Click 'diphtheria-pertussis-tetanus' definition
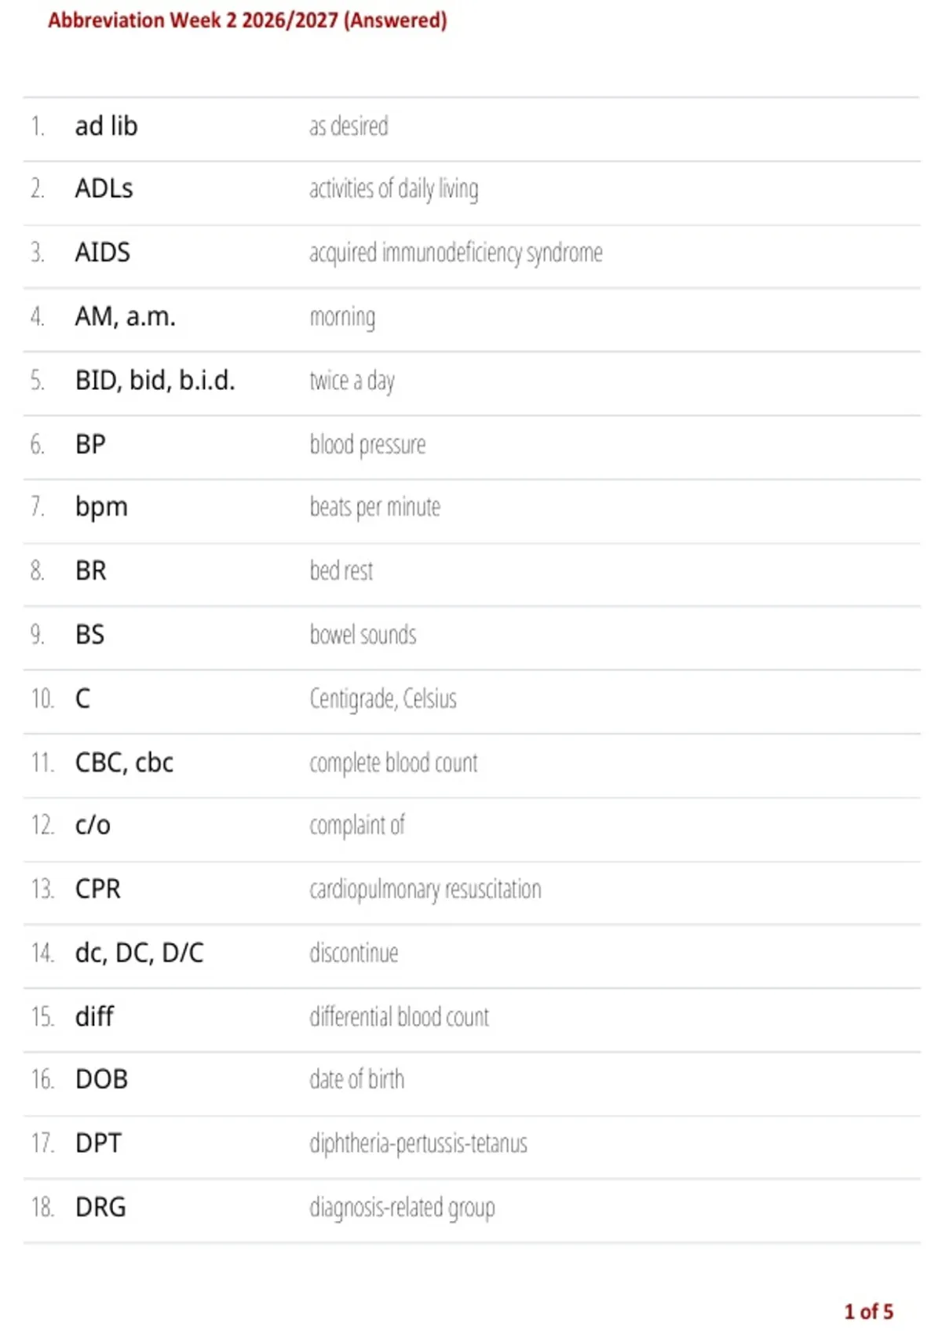 [x=418, y=1144]
